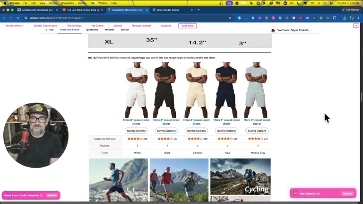Switch to The Last Stop Review Shop tab
363x204 pixels.
coord(83,10)
